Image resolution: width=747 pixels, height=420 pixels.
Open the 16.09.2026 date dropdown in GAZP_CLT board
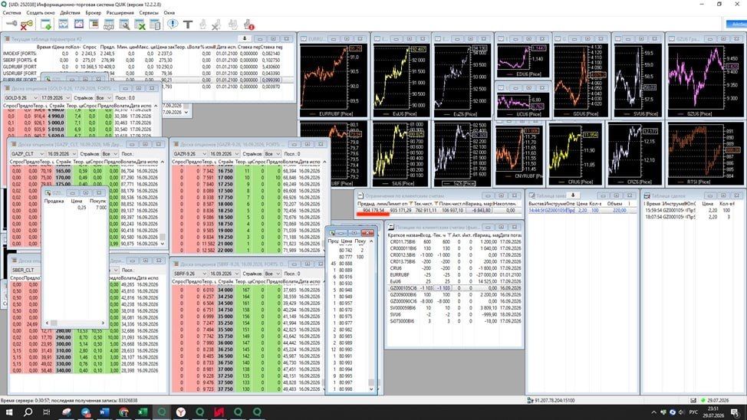[x=61, y=154]
